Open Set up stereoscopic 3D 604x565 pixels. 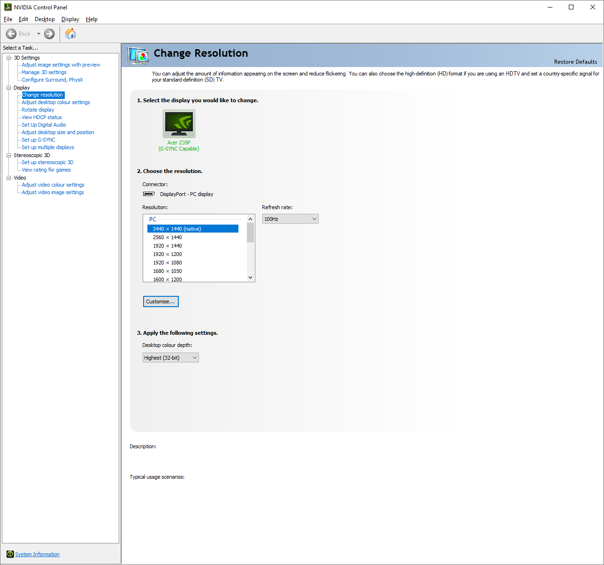point(47,162)
